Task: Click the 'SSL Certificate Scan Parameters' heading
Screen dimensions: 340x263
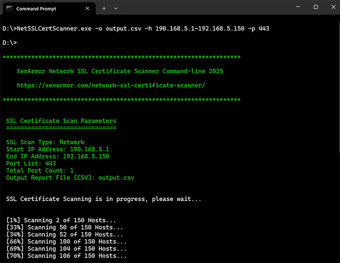Action: (61, 121)
